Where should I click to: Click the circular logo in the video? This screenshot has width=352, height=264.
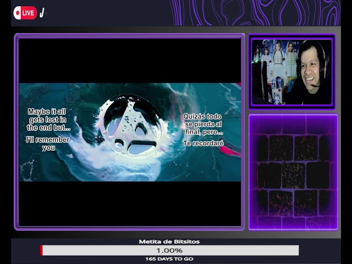click(131, 125)
